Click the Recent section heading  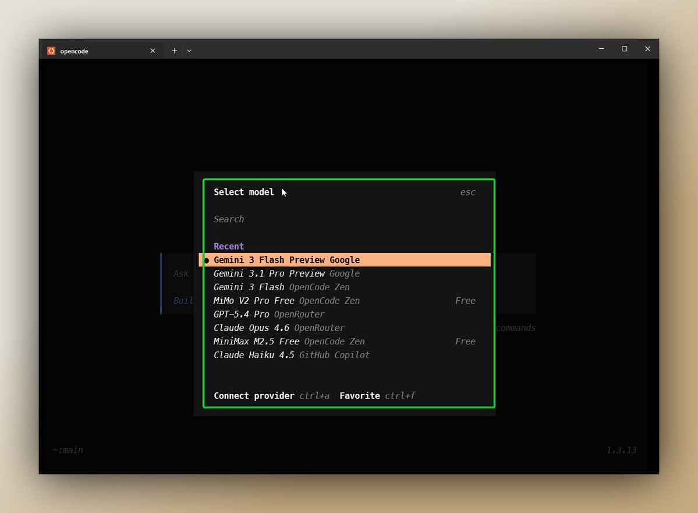[x=229, y=247]
